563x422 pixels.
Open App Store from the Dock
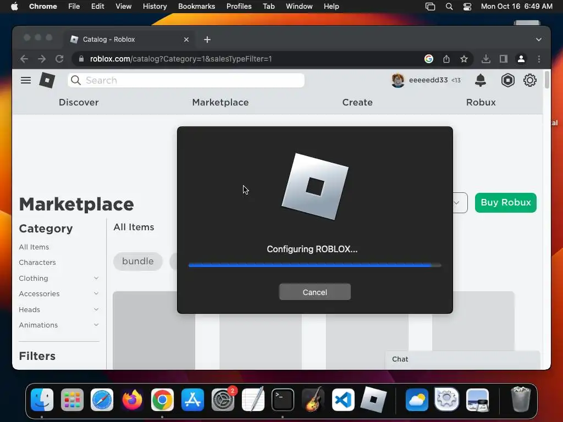(x=192, y=400)
